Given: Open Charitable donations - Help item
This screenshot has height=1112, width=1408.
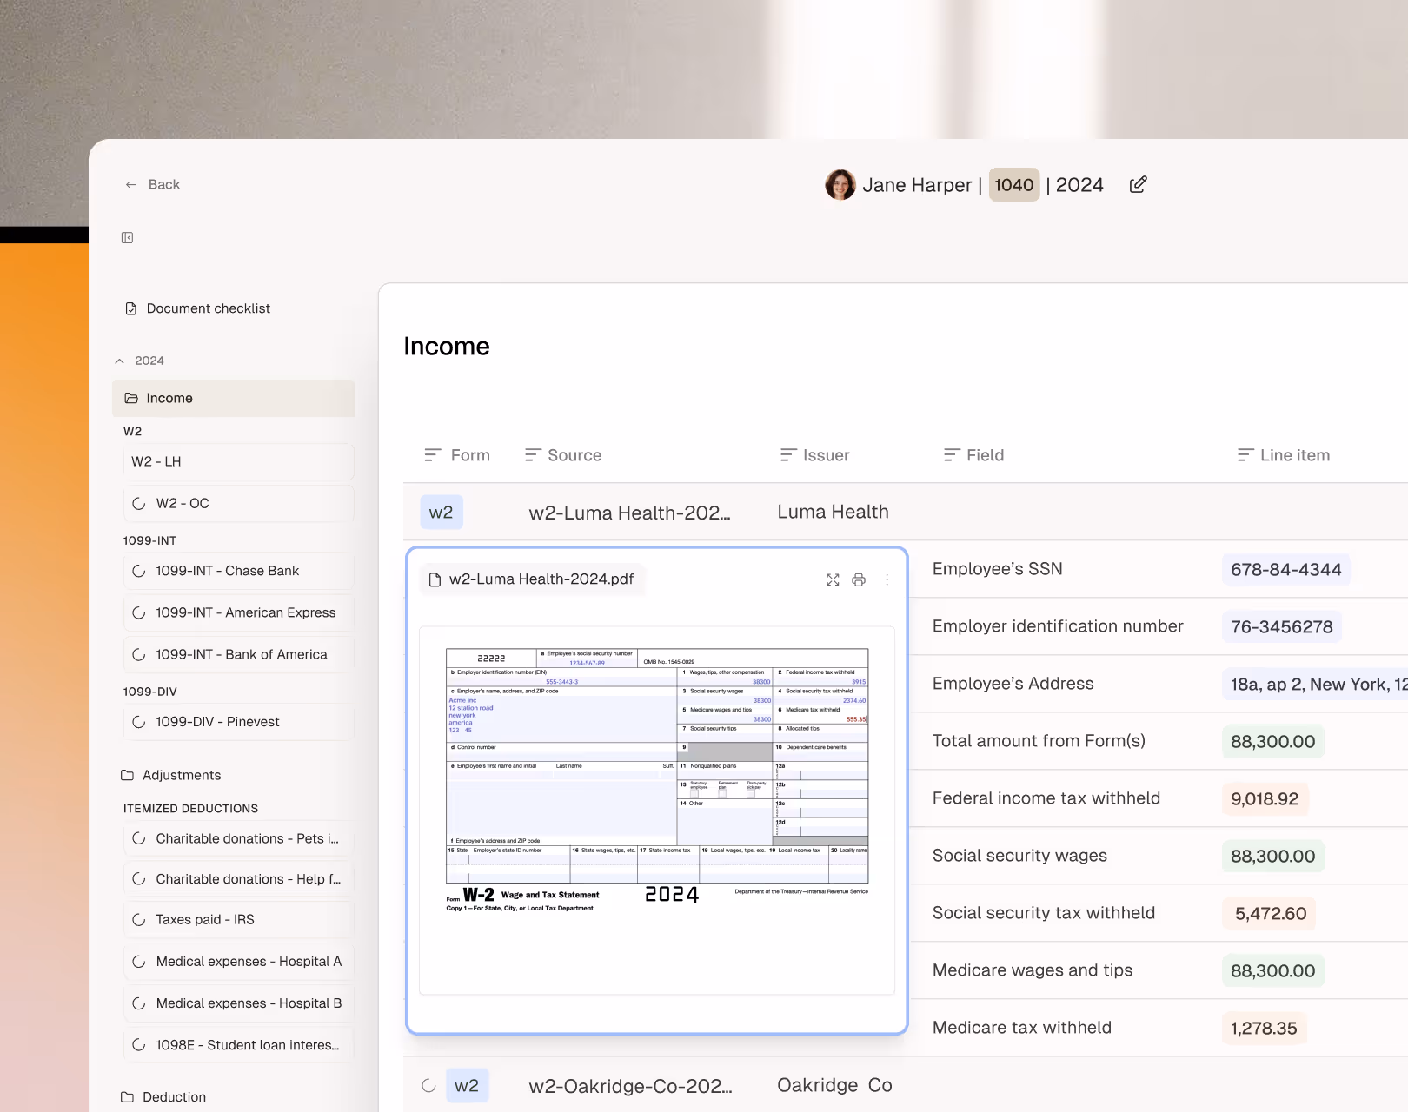Looking at the screenshot, I should tap(238, 879).
